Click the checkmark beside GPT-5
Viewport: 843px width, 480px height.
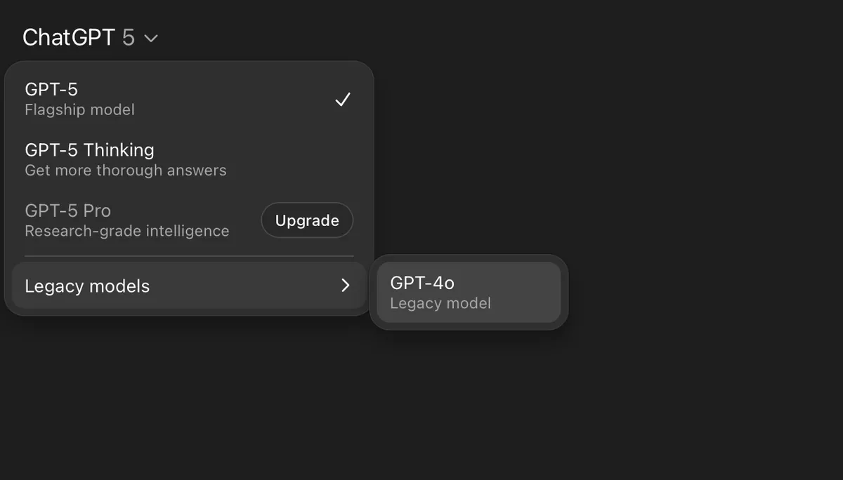point(342,100)
